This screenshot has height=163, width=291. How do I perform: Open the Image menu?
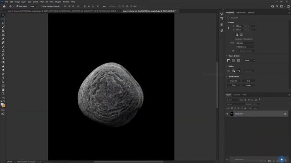pyautogui.click(x=17, y=2)
